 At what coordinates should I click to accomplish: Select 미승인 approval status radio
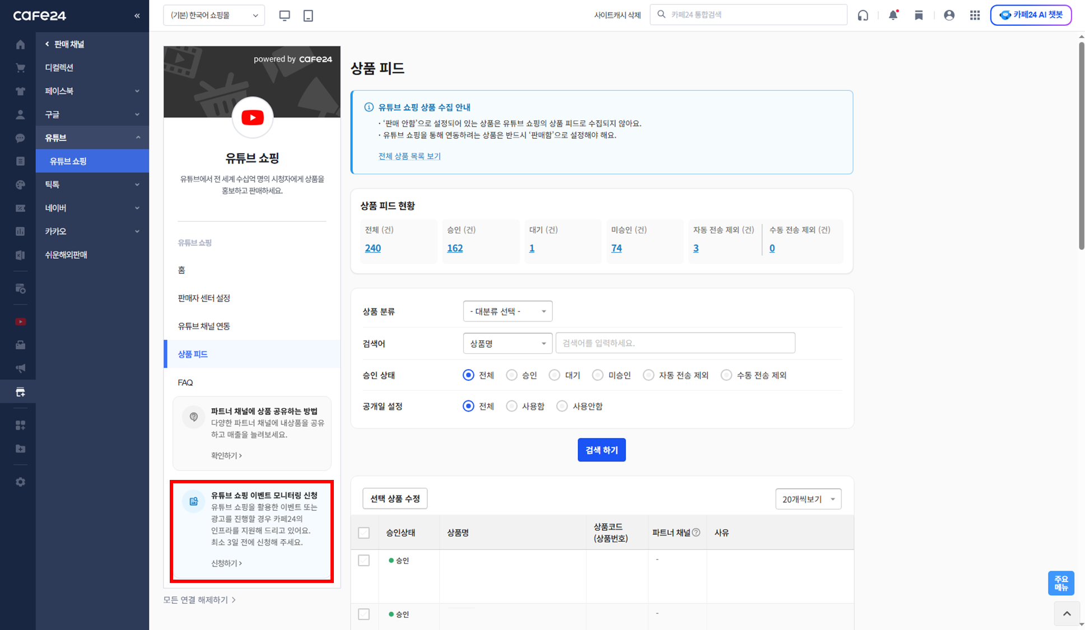598,375
